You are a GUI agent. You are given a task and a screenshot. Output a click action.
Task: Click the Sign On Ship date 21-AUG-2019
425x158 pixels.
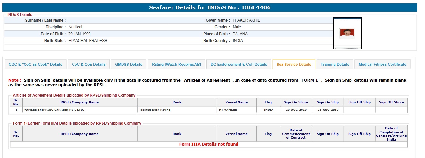tap(328, 110)
